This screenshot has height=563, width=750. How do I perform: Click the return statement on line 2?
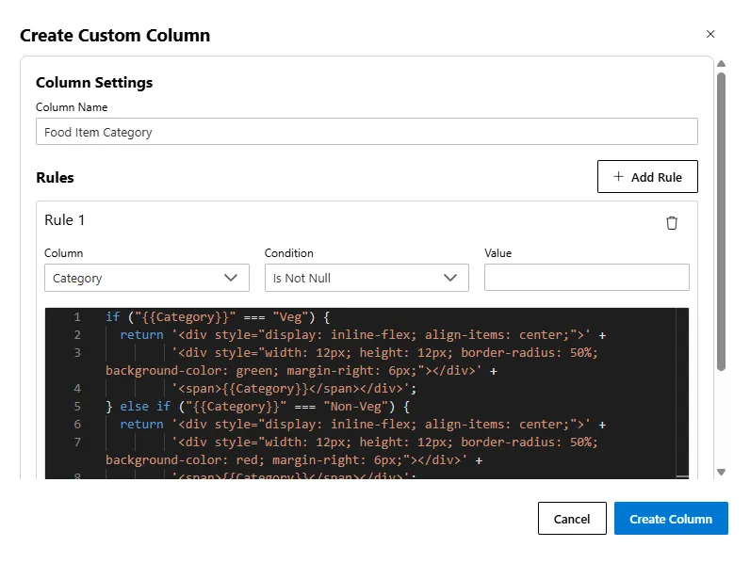tap(141, 335)
